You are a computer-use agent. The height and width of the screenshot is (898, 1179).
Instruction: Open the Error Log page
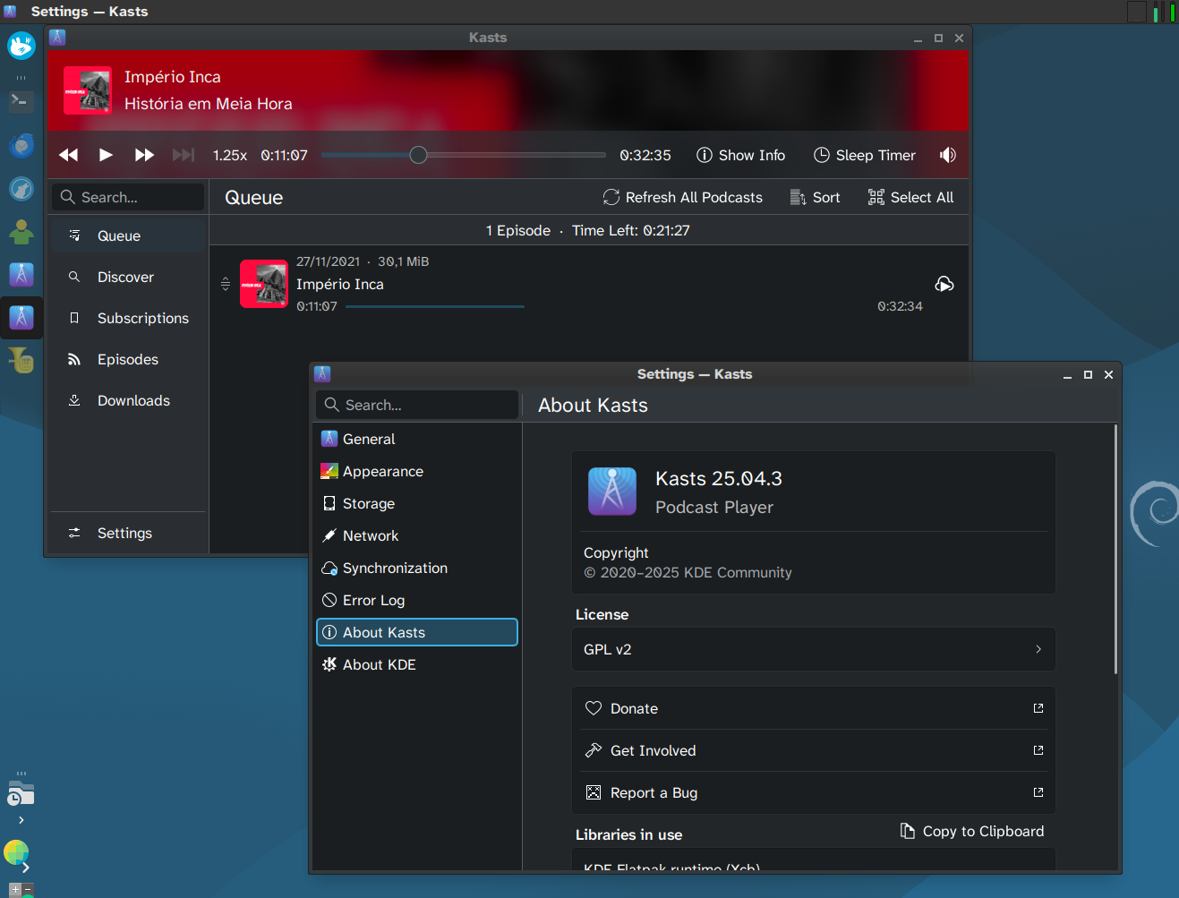tap(417, 600)
